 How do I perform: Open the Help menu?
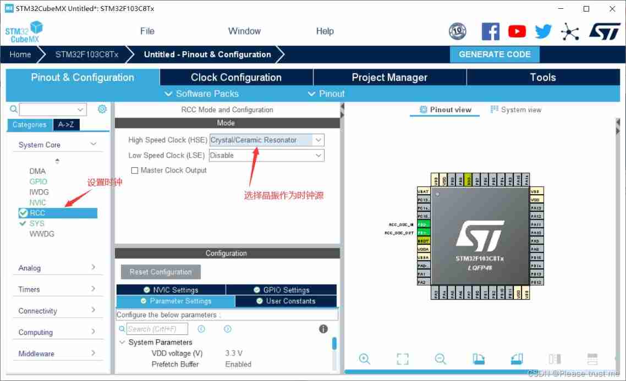325,31
